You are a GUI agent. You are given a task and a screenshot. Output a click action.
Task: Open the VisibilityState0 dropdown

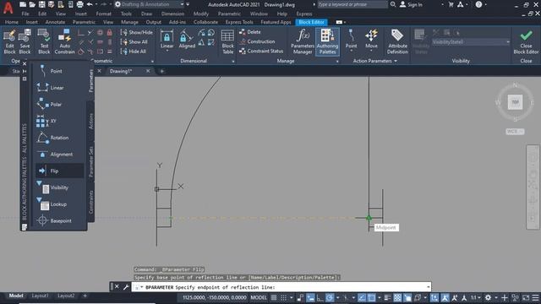(471, 41)
